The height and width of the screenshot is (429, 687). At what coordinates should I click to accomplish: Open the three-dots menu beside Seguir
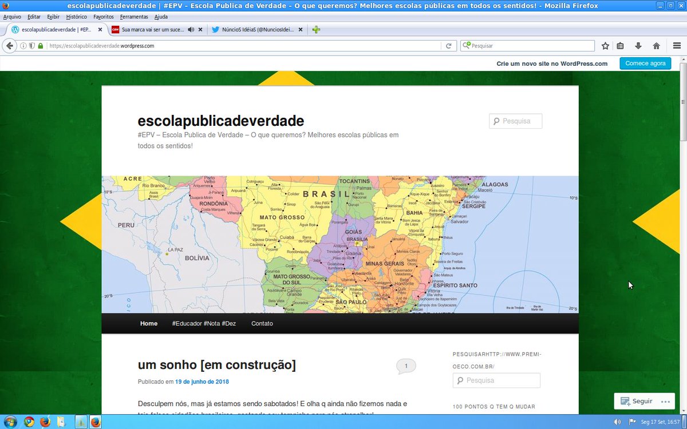point(665,402)
